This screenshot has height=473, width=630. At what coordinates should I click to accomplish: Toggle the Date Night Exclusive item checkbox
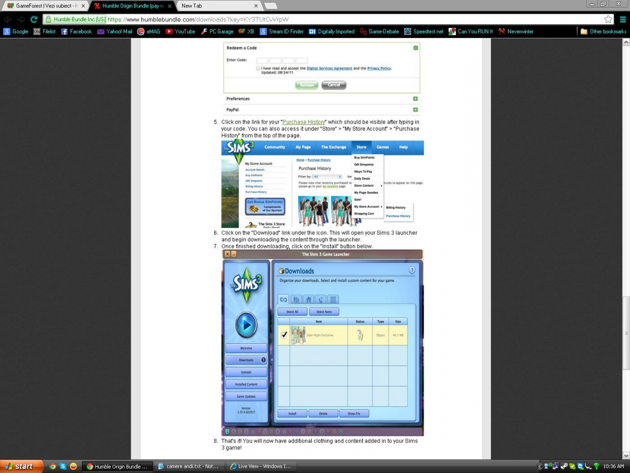pos(284,335)
